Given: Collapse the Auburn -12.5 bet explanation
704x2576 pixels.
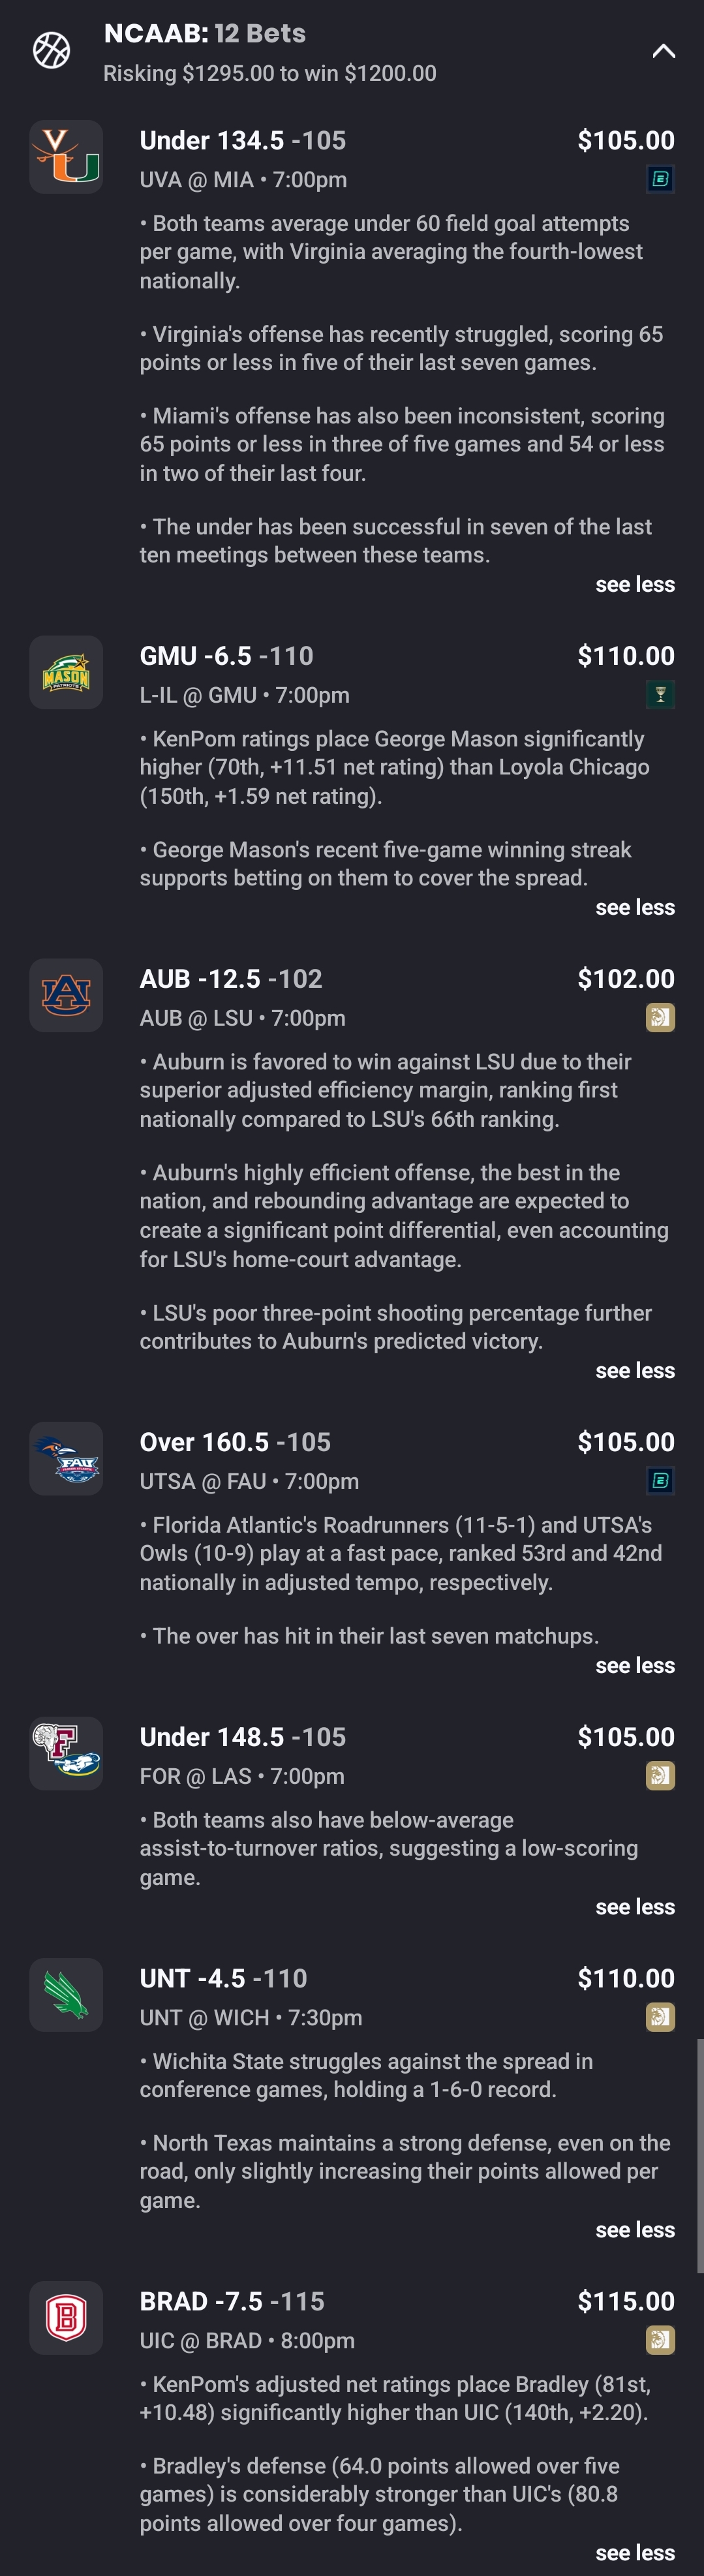Looking at the screenshot, I should [634, 1371].
